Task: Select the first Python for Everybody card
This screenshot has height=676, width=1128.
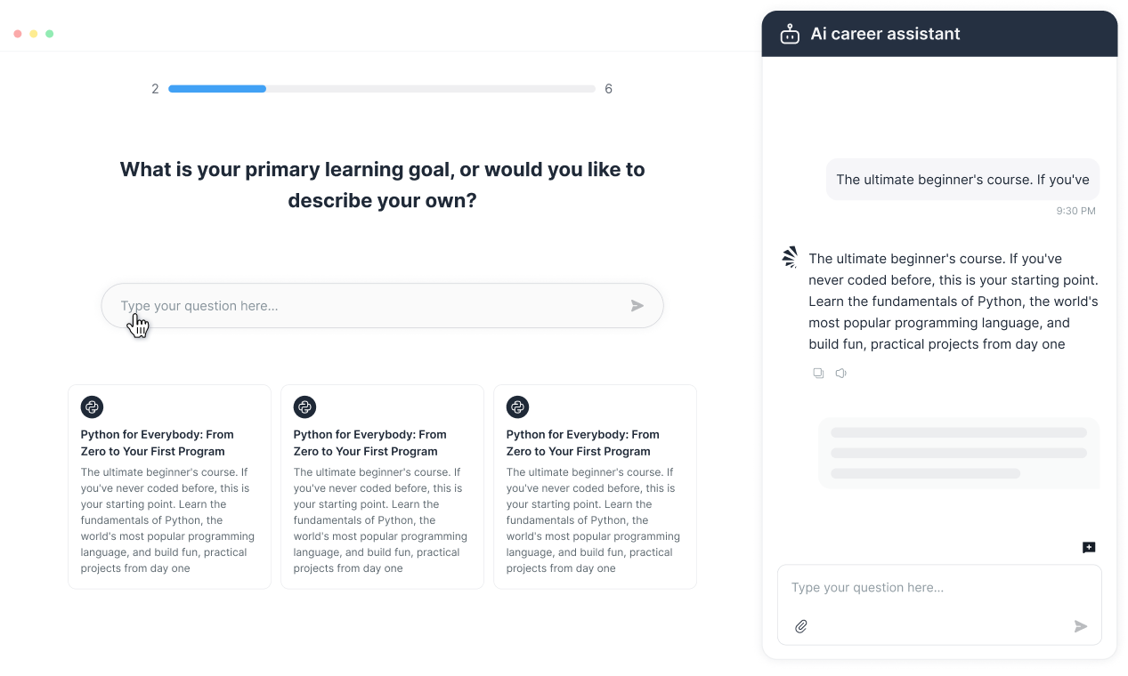Action: (169, 487)
